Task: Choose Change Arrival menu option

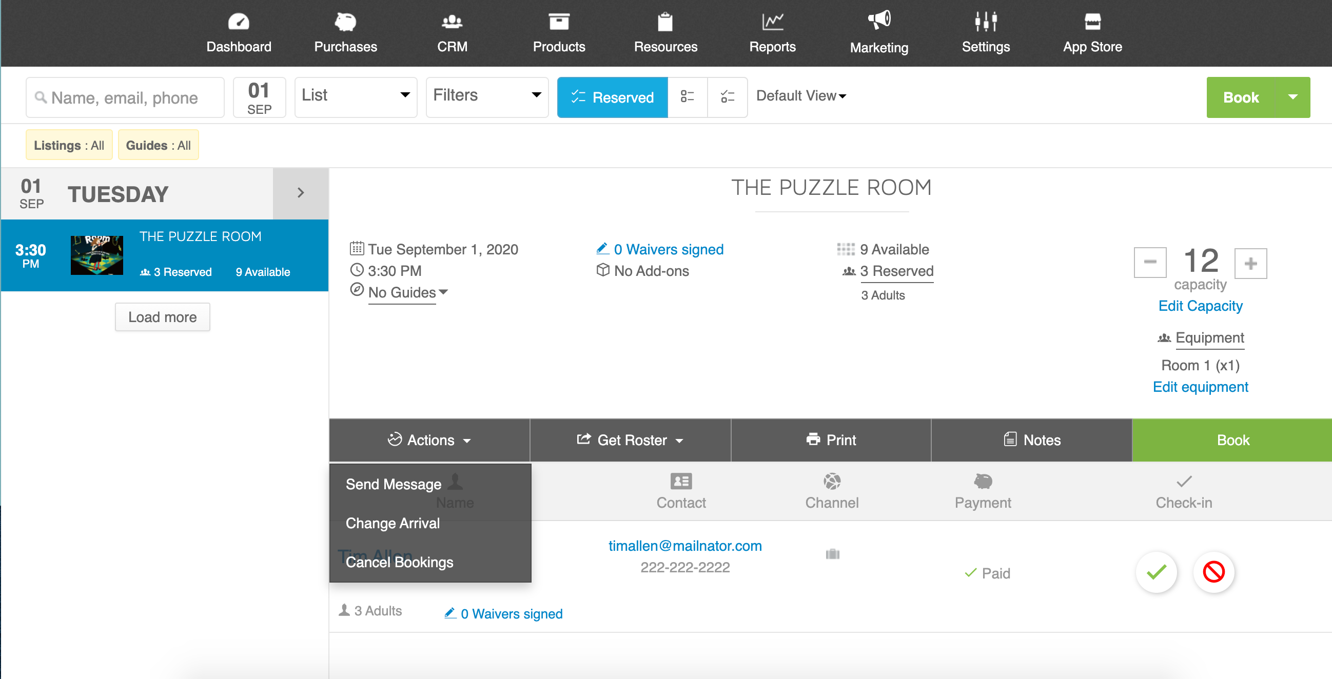Action: coord(393,524)
